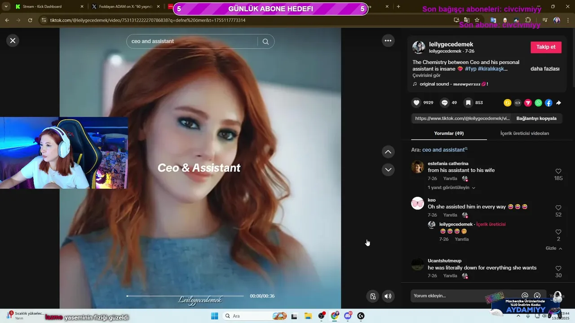575x323 pixels.
Task: Reload the TikTok page
Action: point(30,20)
